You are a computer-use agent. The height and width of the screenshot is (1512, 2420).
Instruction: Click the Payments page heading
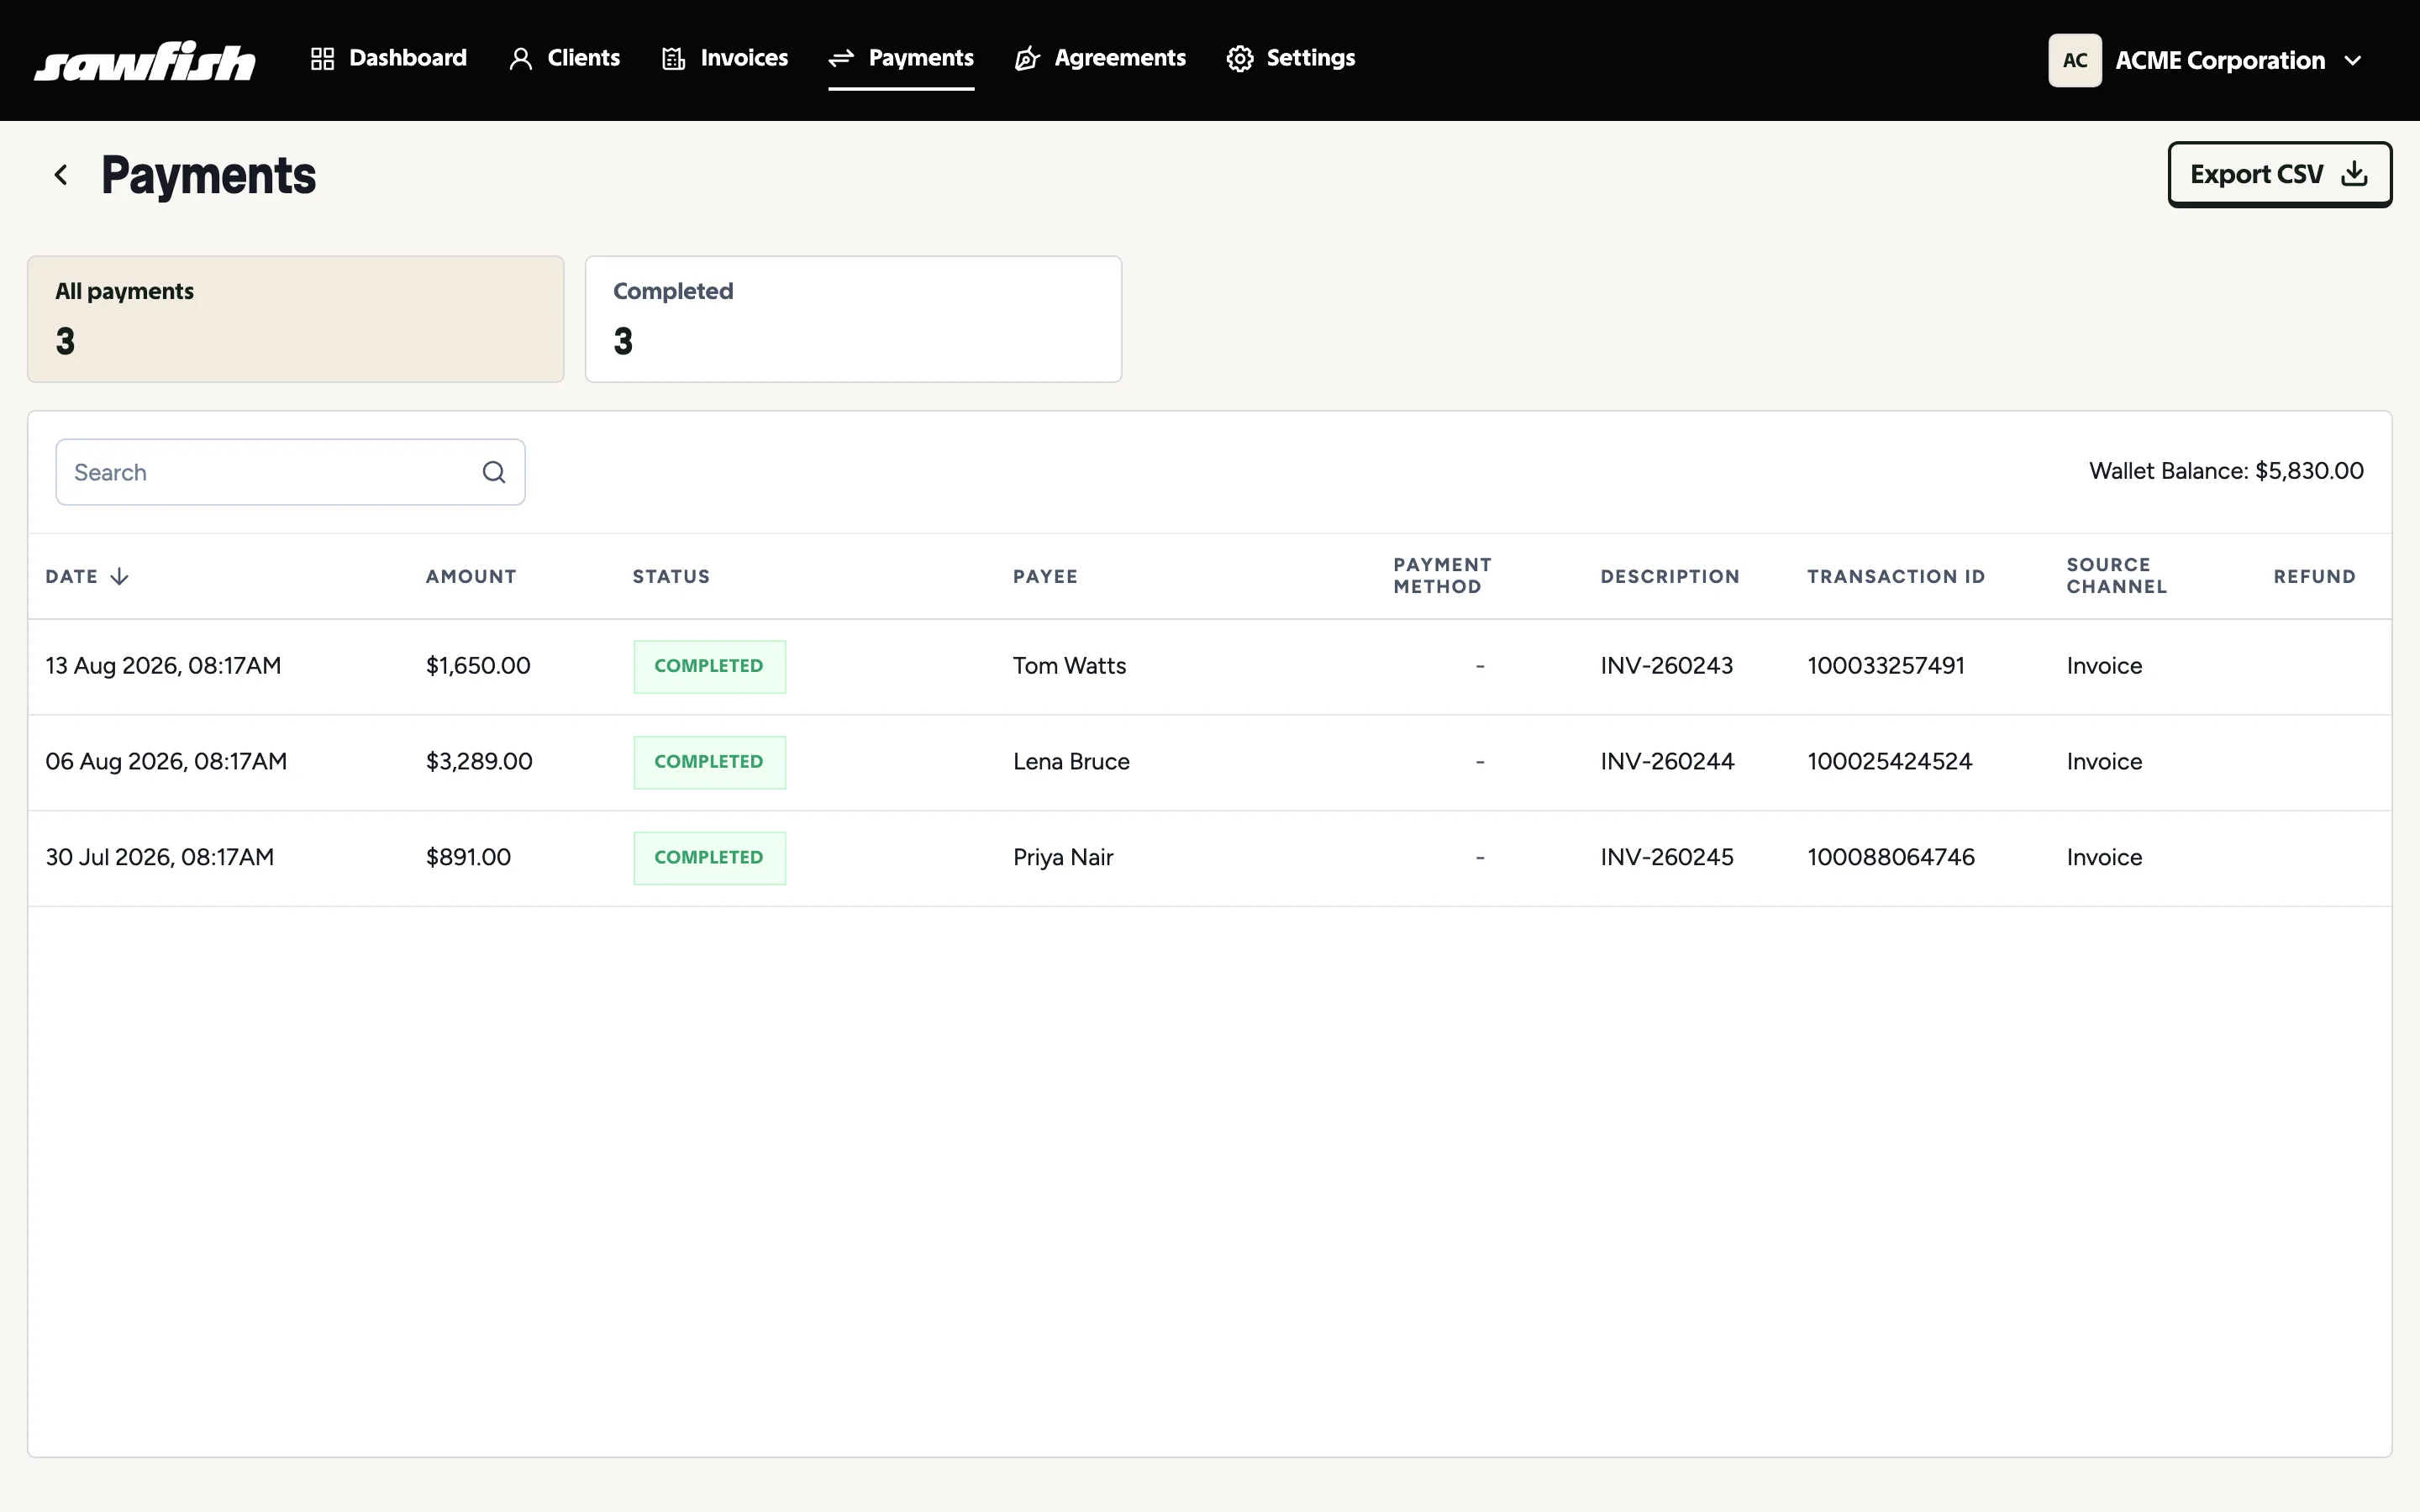click(x=209, y=176)
